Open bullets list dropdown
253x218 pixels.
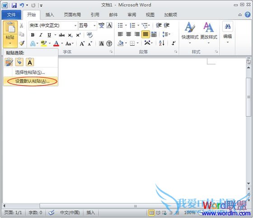126,25
